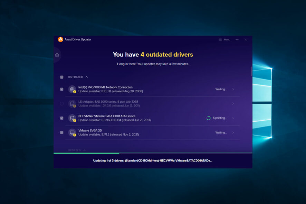Click the Avast logo in the title bar

pyautogui.click(x=60, y=39)
